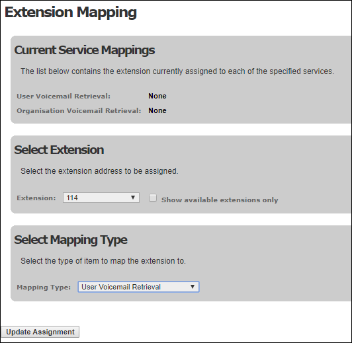The height and width of the screenshot is (343, 352).
Task: Click the 'Show available extensions only' label text
Action: 220,200
